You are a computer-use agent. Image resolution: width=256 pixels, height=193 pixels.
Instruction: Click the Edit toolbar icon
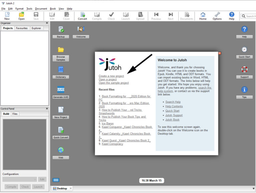click(52, 16)
